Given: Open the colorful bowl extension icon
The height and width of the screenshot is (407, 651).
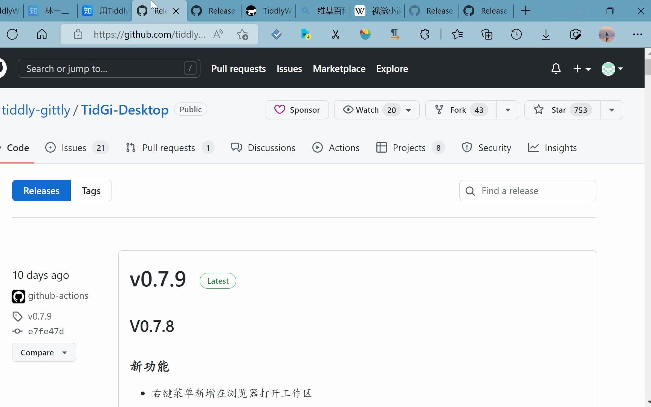Looking at the screenshot, I should pos(365,34).
